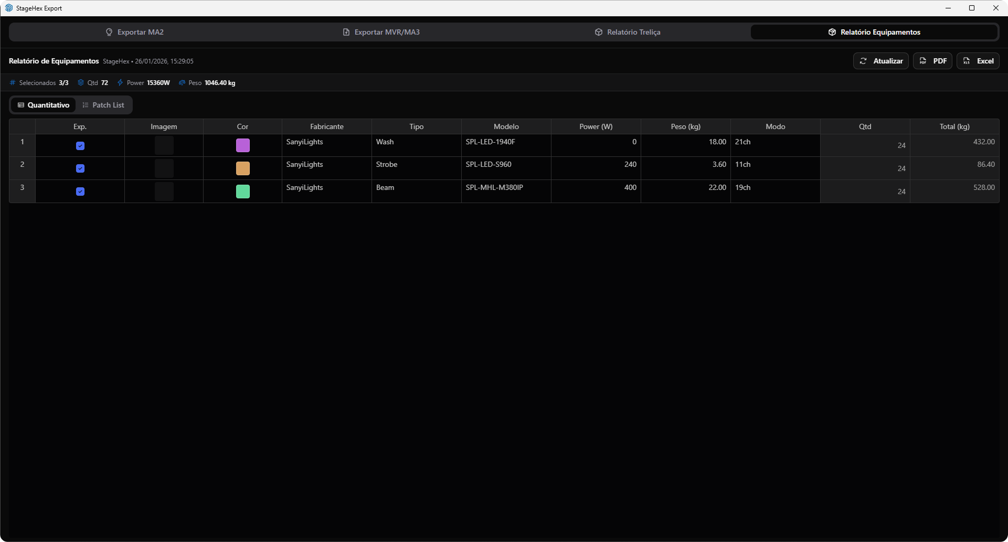This screenshot has width=1008, height=542.
Task: Disable export checkbox for Beam row
Action: tap(80, 192)
